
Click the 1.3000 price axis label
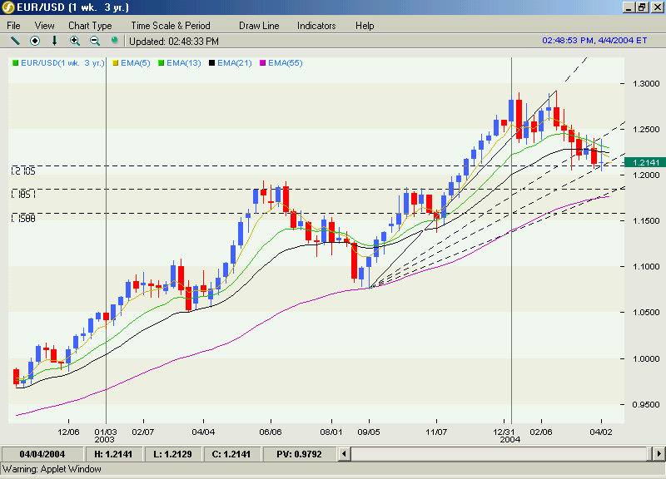click(646, 84)
